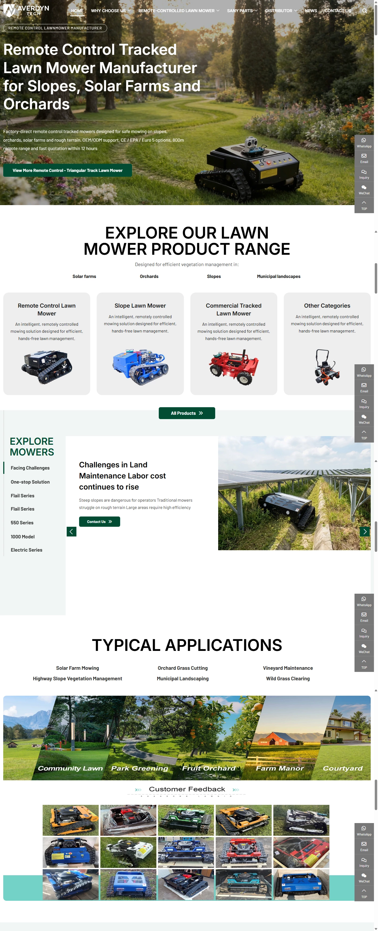Click the orange zero-turn mower image
Viewport: 378px width, 931px height.
327,367
